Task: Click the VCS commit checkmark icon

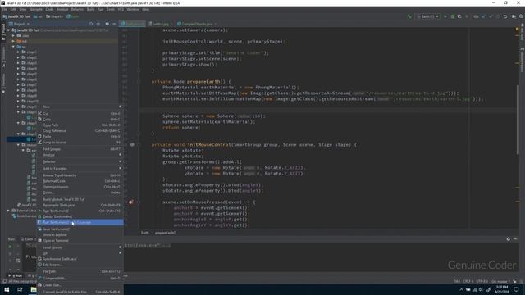Action: [x=491, y=16]
